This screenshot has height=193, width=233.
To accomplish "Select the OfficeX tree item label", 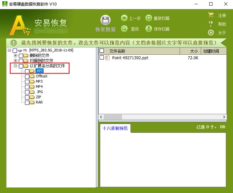I will coord(42,76).
